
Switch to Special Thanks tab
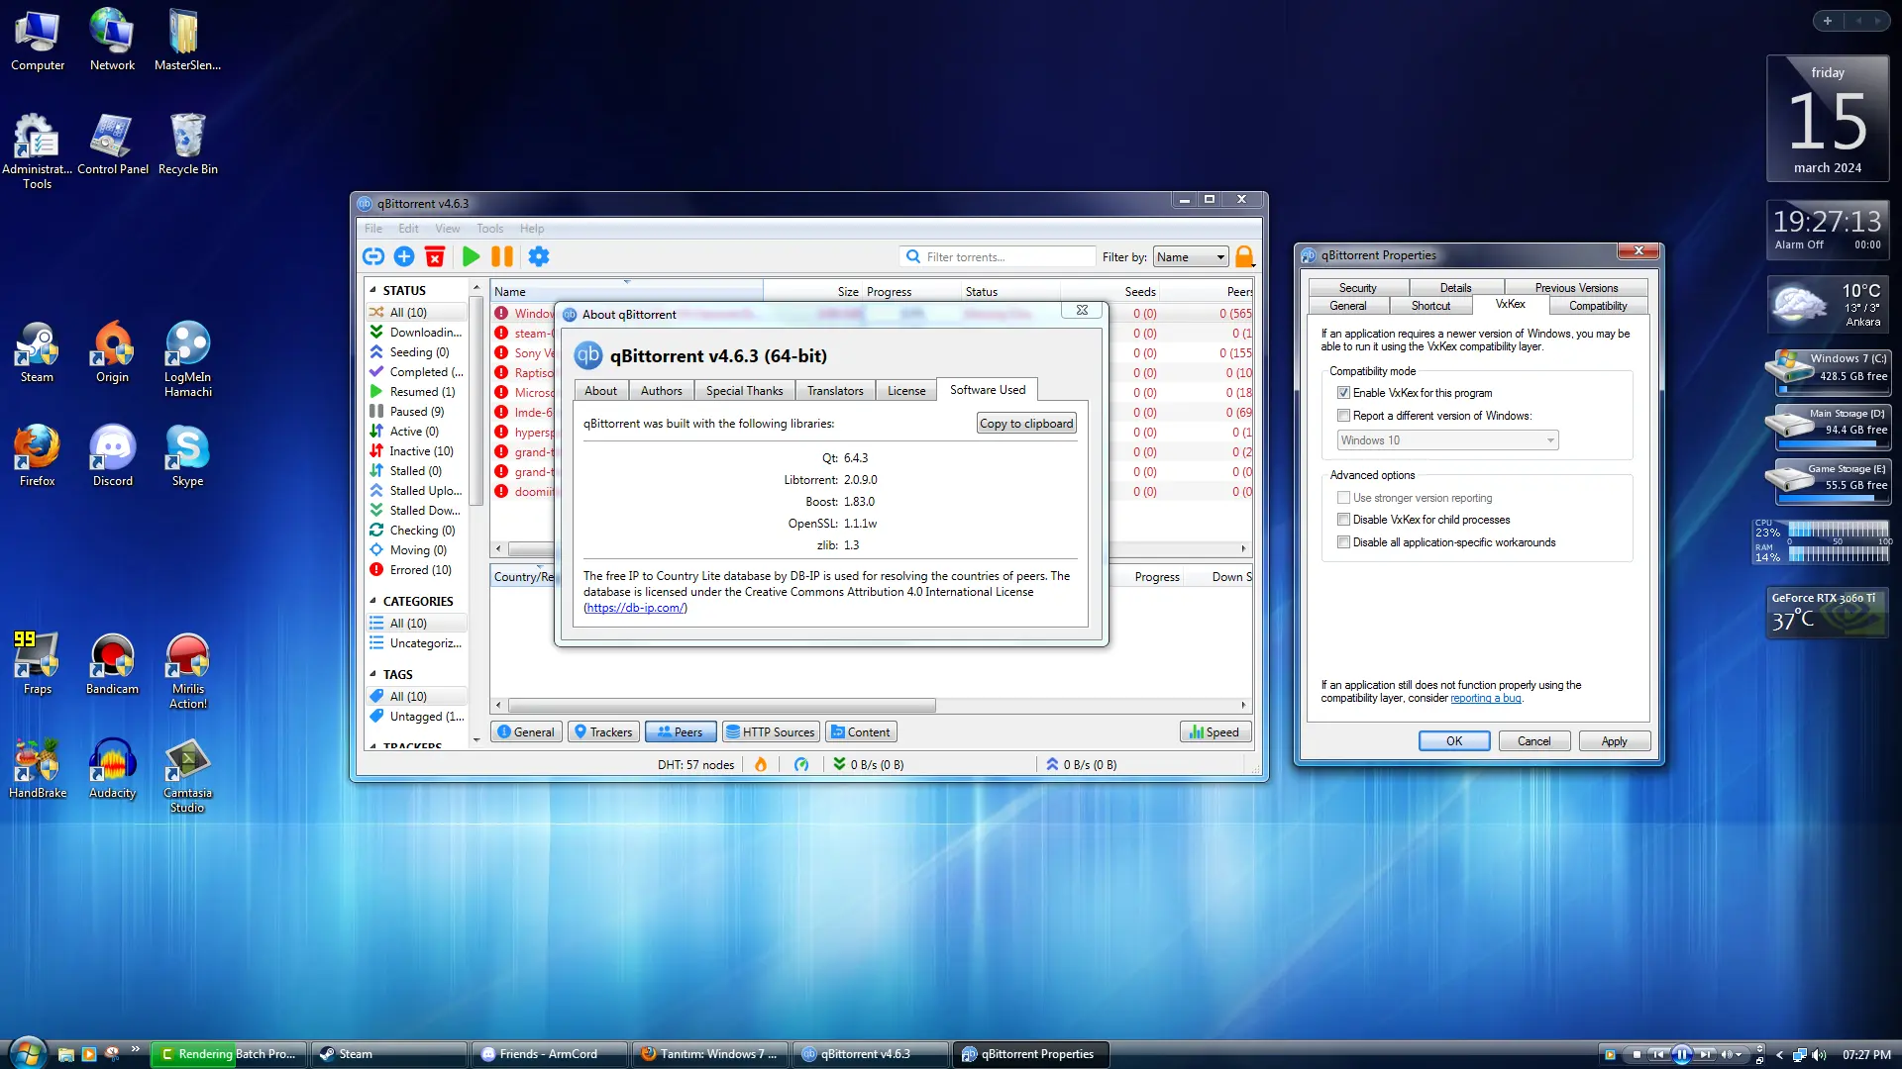pyautogui.click(x=744, y=391)
